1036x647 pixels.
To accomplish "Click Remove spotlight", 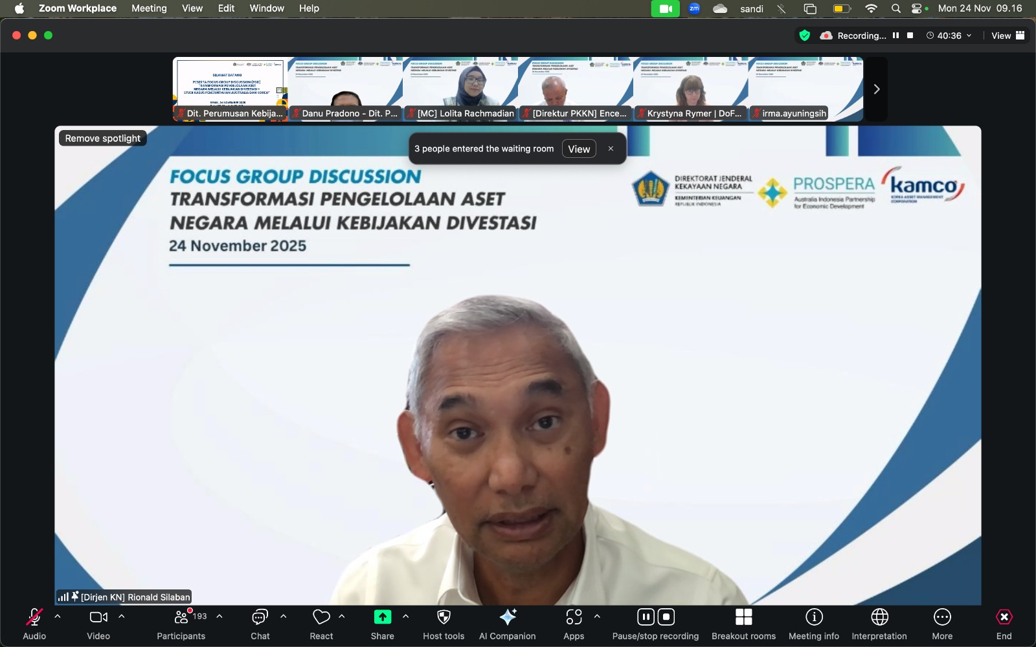I will point(102,138).
